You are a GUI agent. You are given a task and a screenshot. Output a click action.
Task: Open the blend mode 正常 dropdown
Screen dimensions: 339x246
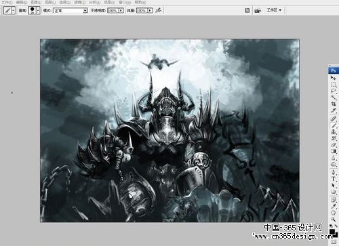[71, 10]
